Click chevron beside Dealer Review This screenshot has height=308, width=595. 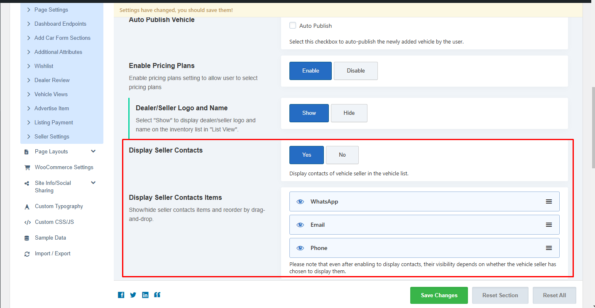[29, 80]
